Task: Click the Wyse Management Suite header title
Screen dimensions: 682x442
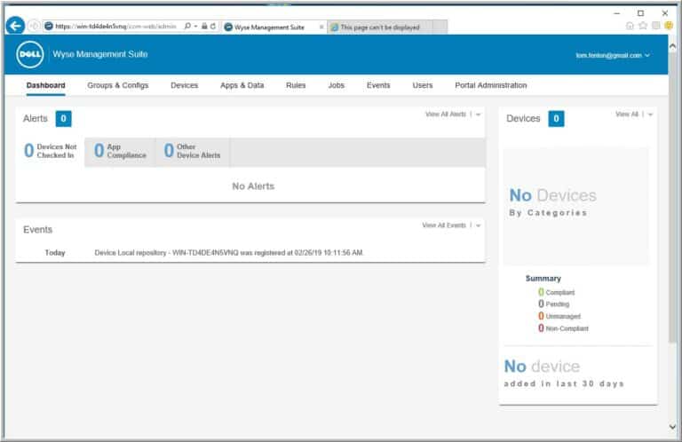Action: click(100, 54)
